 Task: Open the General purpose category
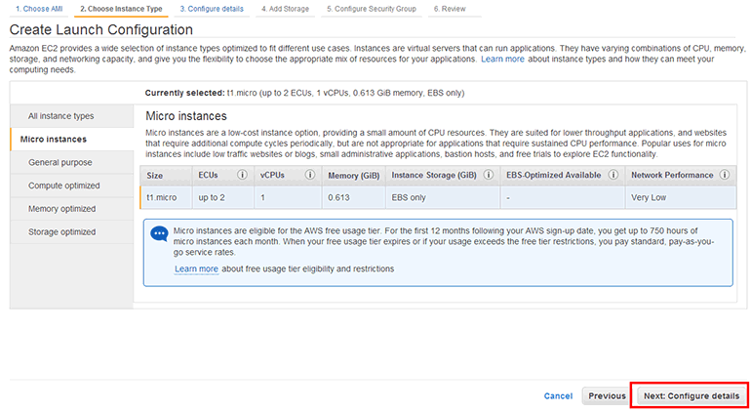60,162
